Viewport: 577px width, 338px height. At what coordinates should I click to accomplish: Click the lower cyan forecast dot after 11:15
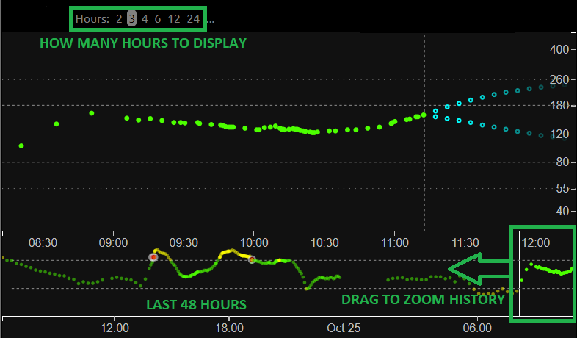click(435, 117)
